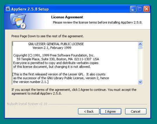Click the 'AppServ 2.5.8 Setup' title bar text

(x=30, y=9)
